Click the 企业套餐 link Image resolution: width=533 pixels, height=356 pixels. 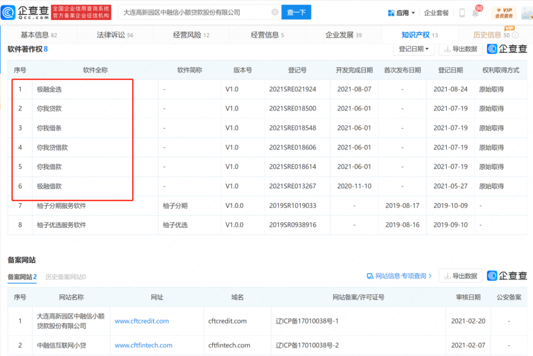point(436,13)
